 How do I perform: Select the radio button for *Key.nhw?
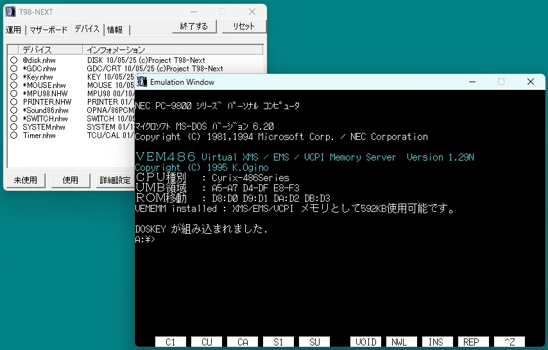(13, 77)
